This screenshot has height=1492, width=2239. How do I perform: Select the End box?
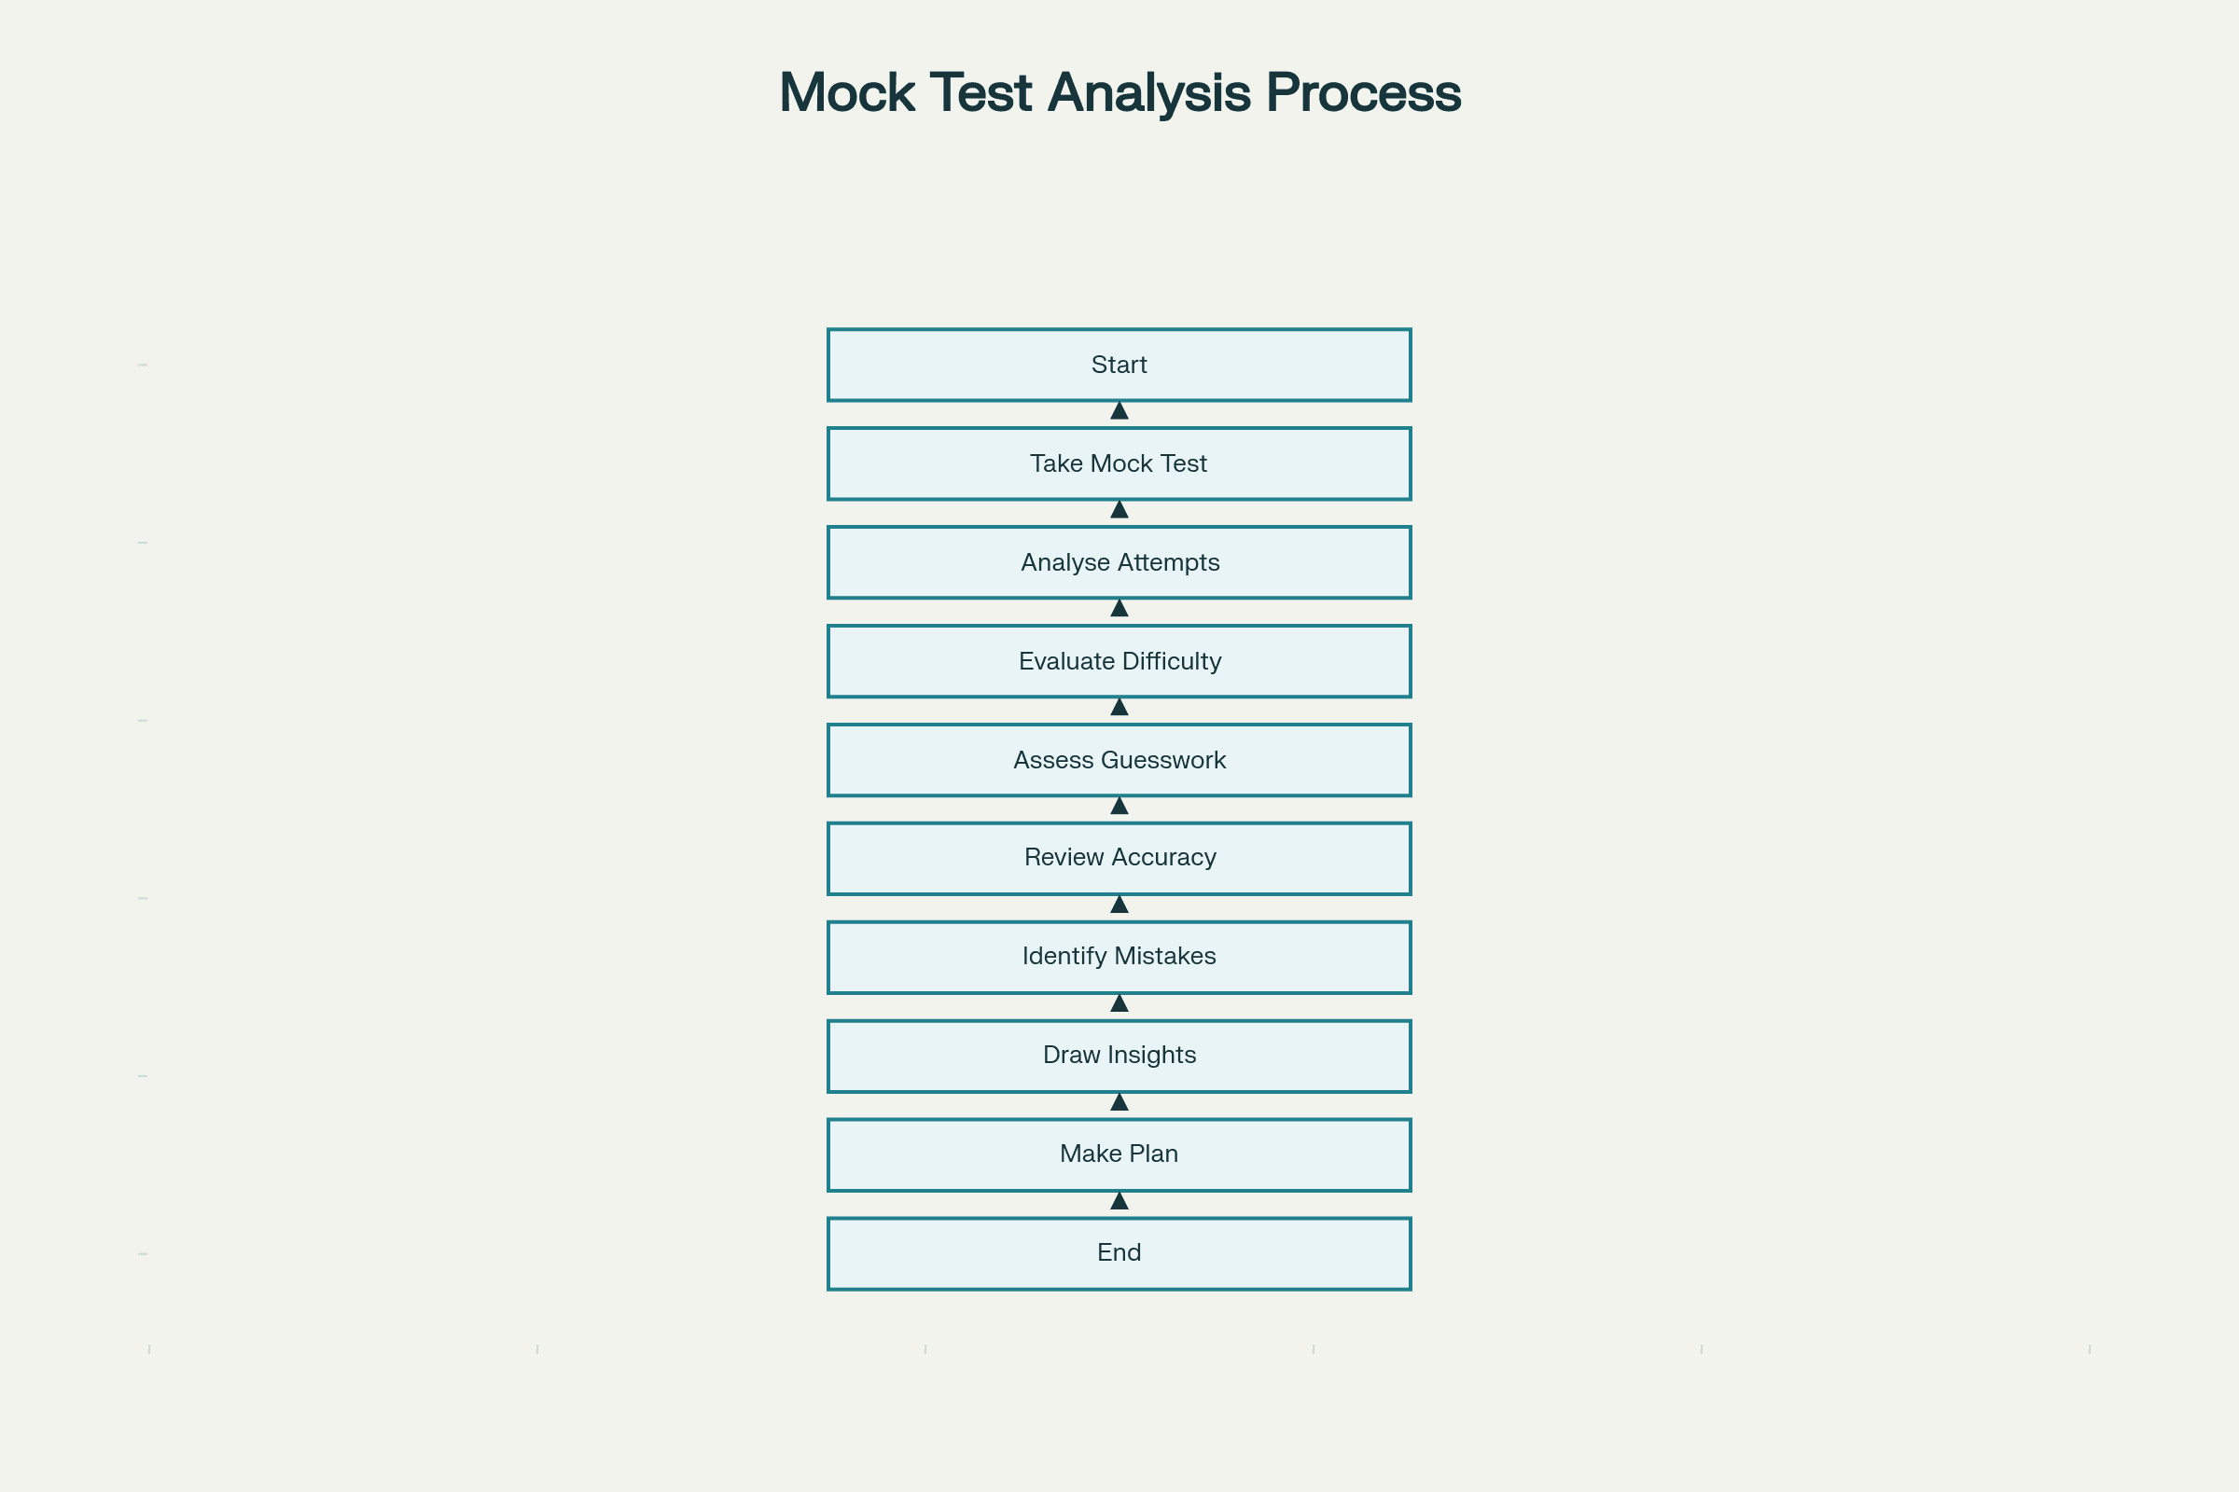(x=1119, y=1253)
